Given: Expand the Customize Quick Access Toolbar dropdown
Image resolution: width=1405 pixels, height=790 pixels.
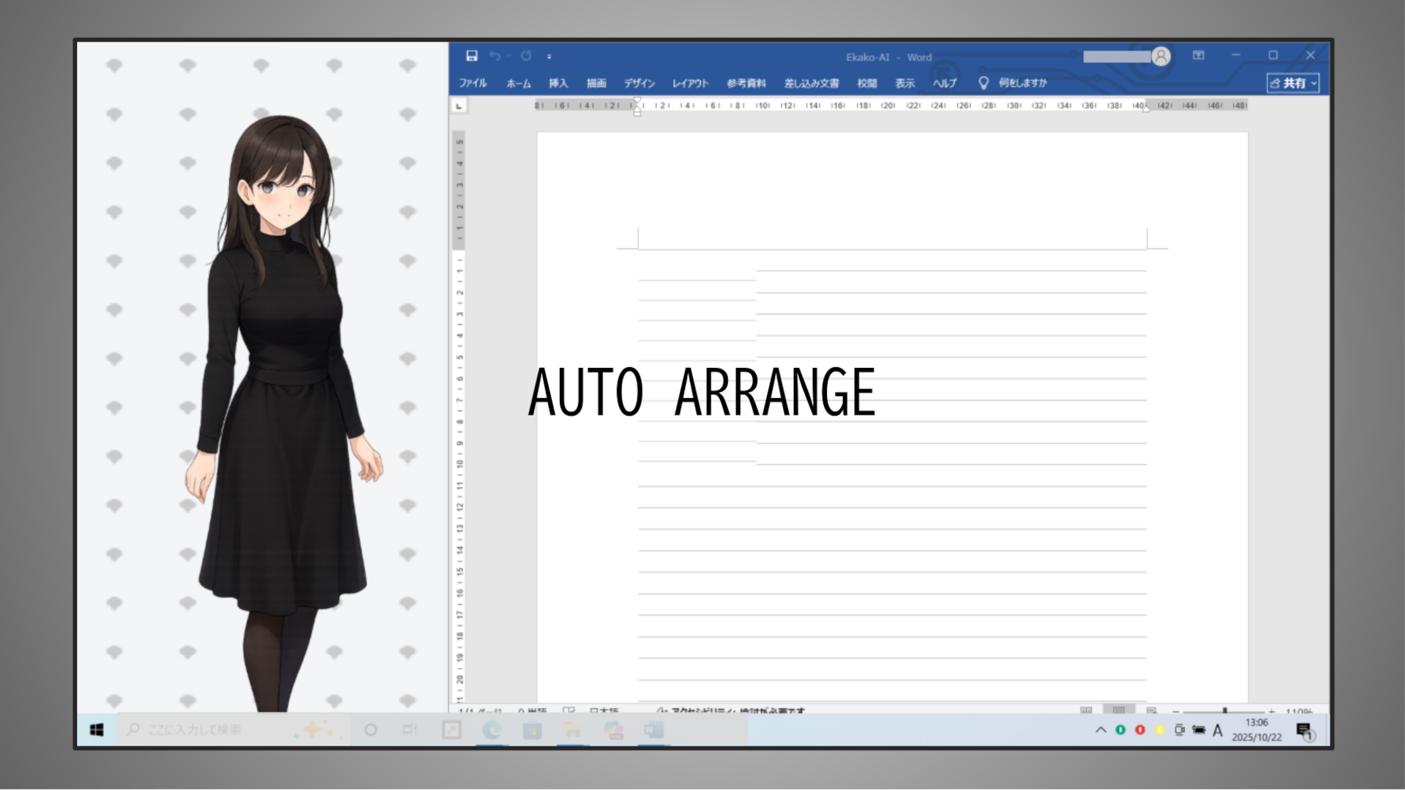Looking at the screenshot, I should pos(549,57).
